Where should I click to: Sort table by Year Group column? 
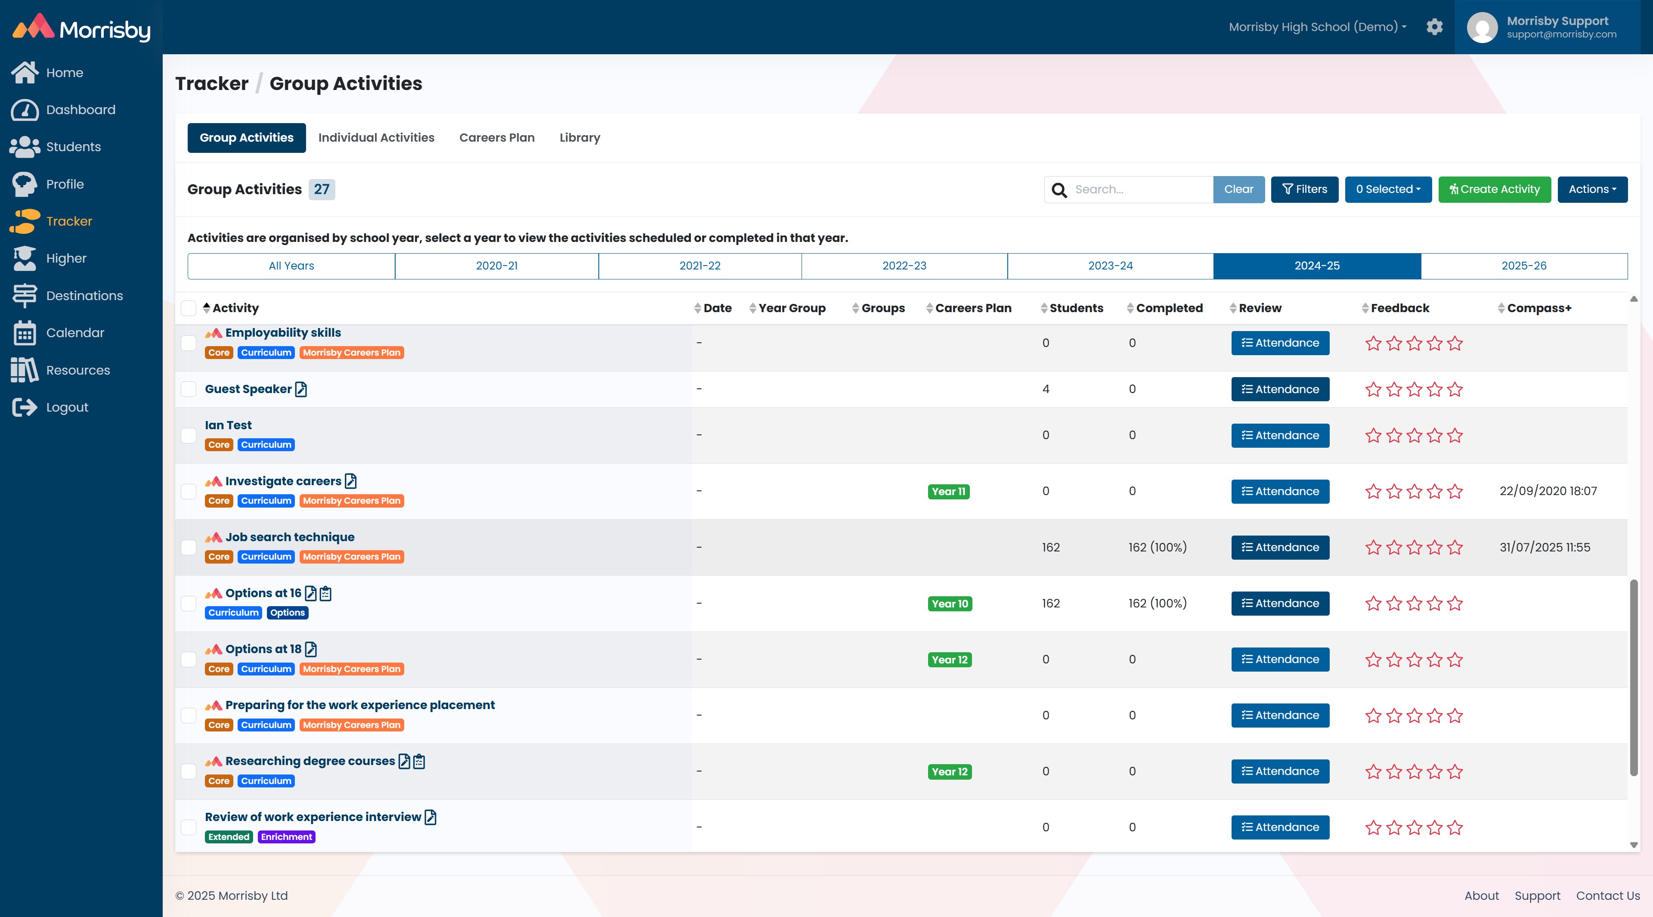(x=787, y=308)
